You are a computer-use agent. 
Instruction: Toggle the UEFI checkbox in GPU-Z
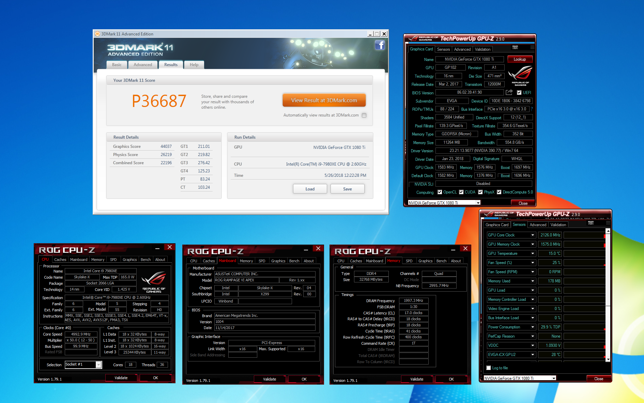pyautogui.click(x=519, y=92)
